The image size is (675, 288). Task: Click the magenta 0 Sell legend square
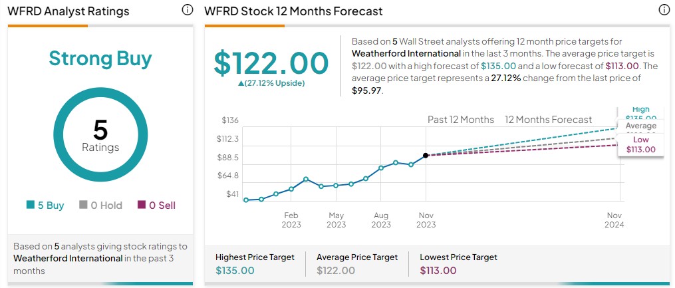click(142, 206)
